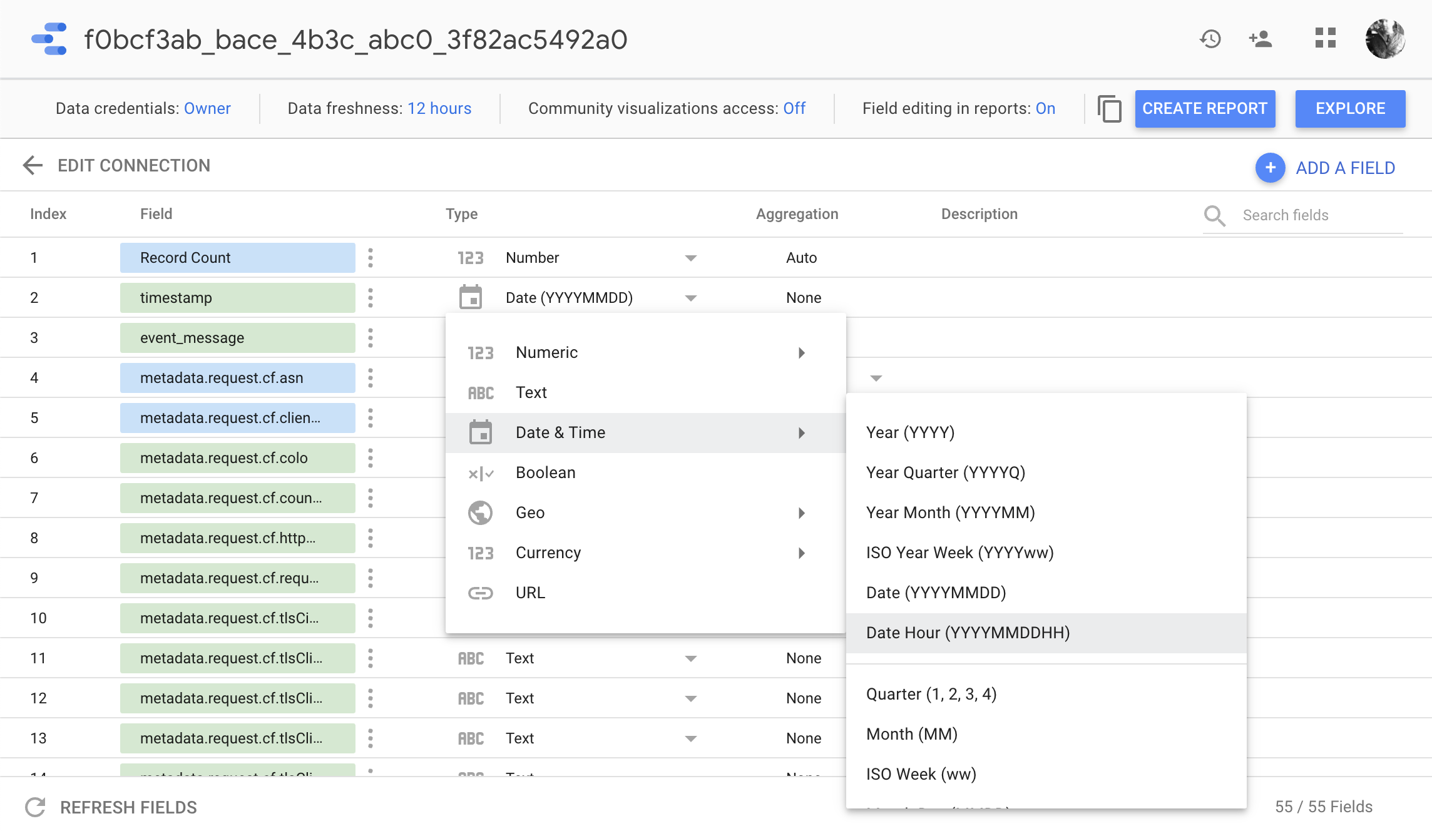This screenshot has width=1432, height=831.
Task: Open three-dot menu for field row 10
Action: click(x=371, y=618)
